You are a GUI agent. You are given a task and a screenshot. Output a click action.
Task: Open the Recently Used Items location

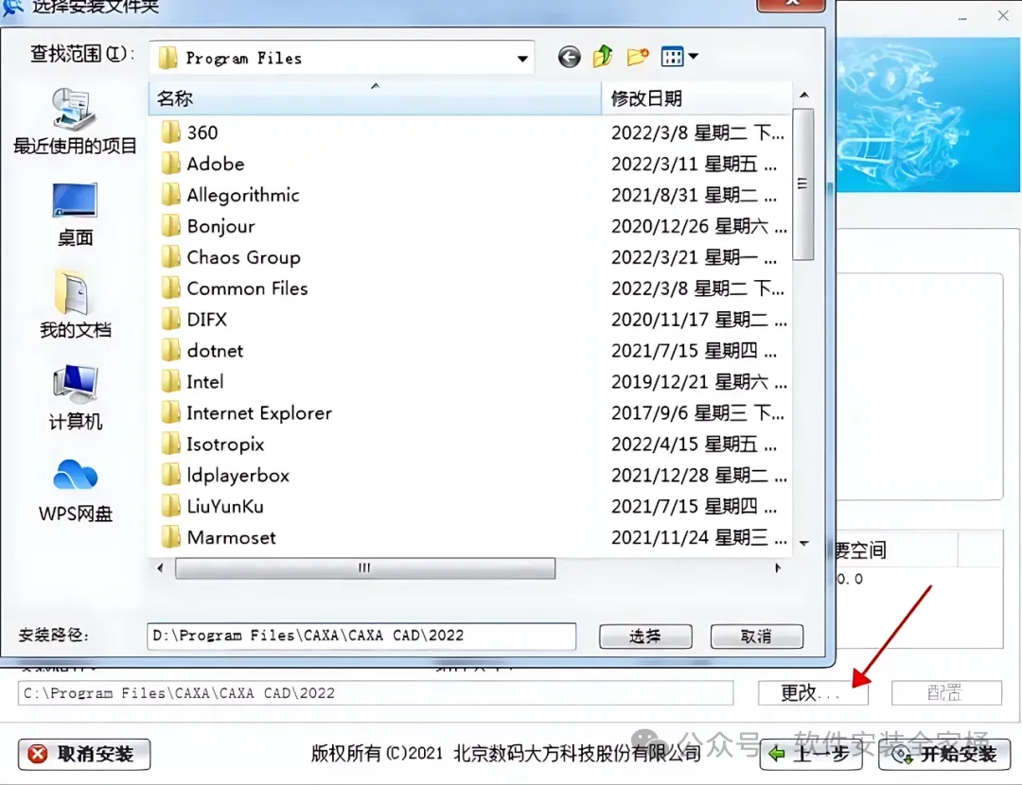coord(75,122)
